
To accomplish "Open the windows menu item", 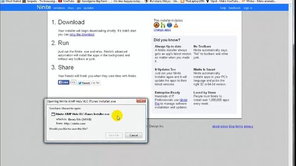I will tap(59, 8).
